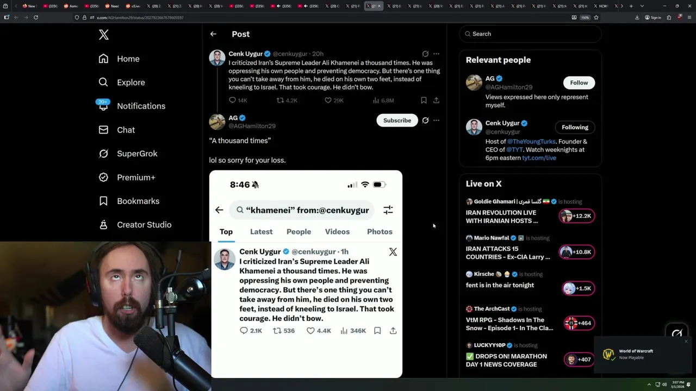
Task: Click the 150% zoom indicator
Action: click(585, 17)
